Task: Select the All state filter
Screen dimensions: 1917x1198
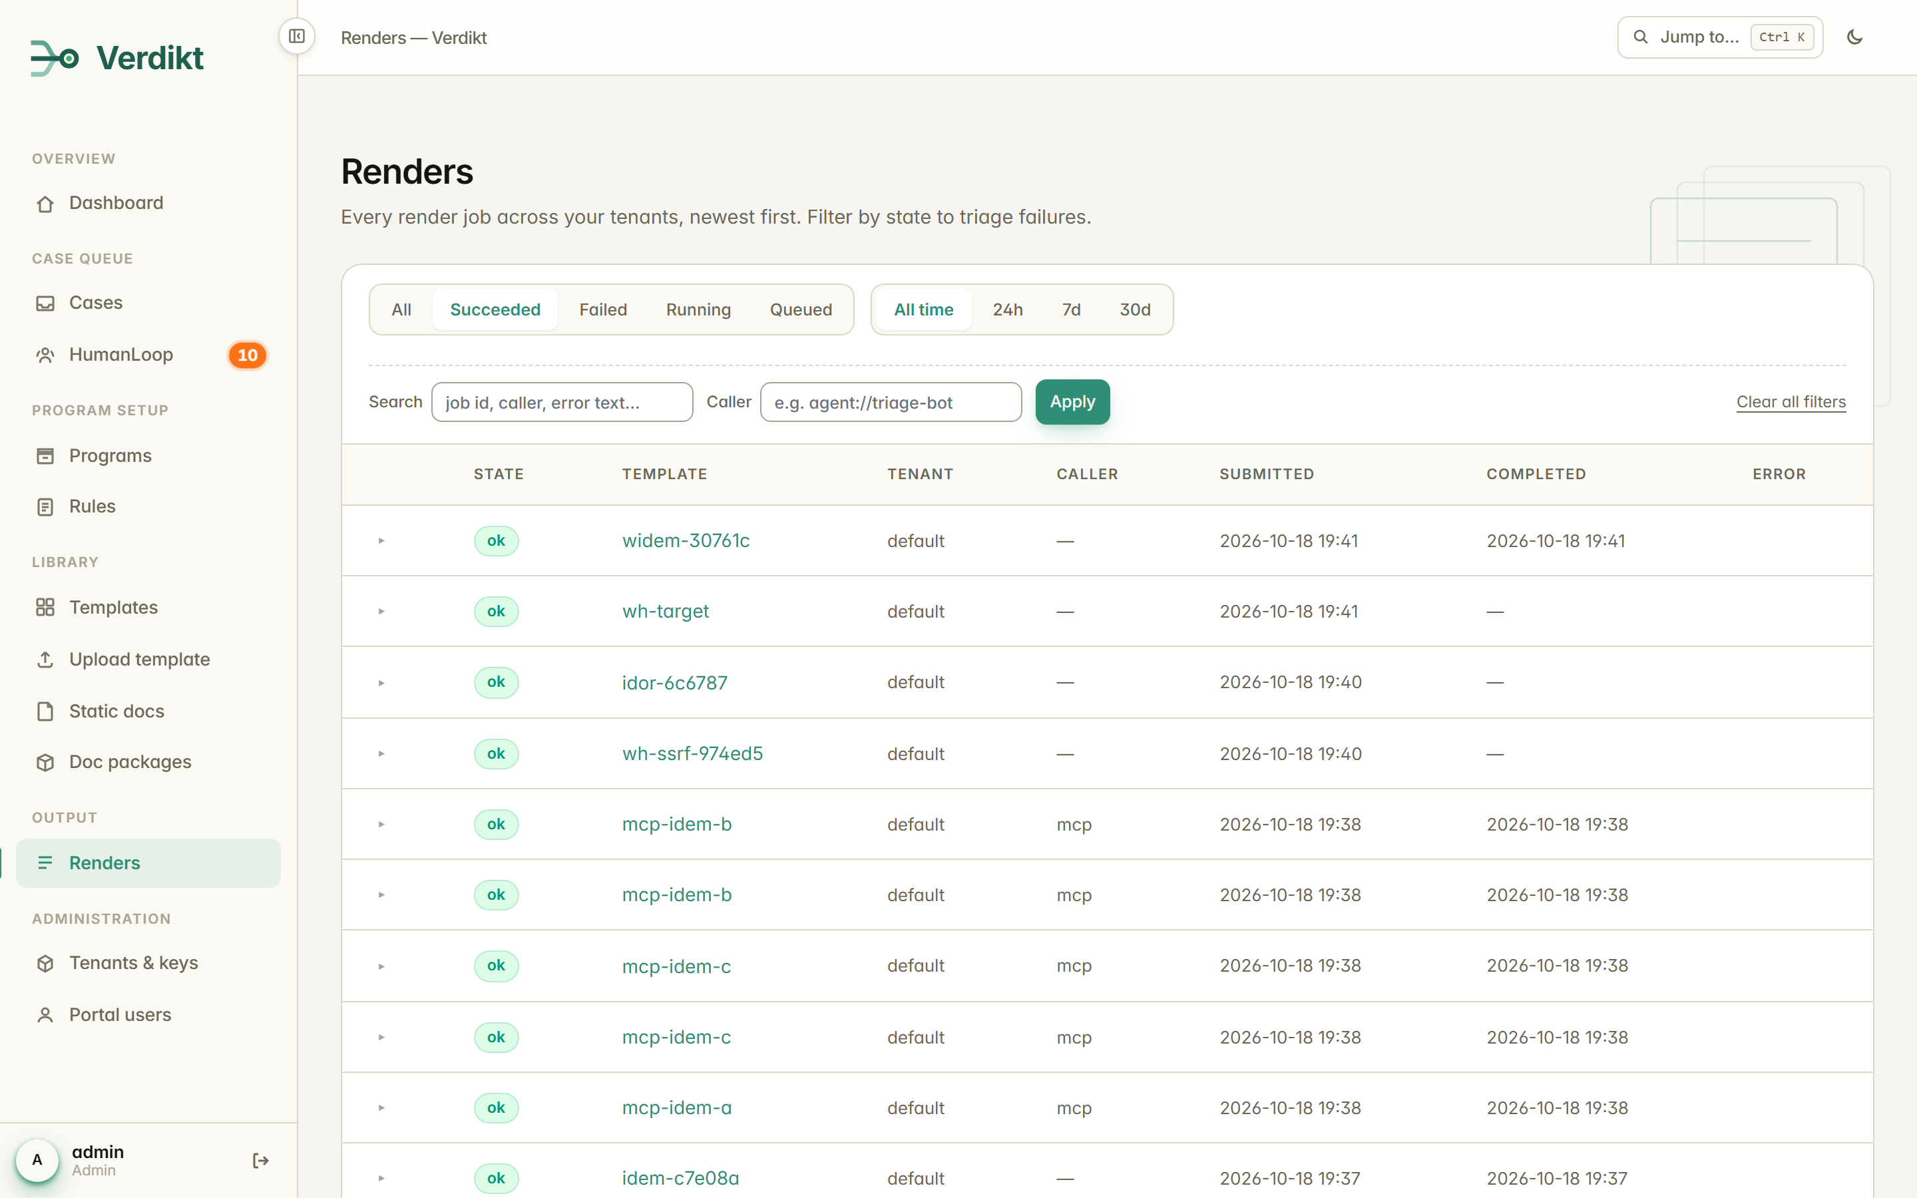Action: 401,309
